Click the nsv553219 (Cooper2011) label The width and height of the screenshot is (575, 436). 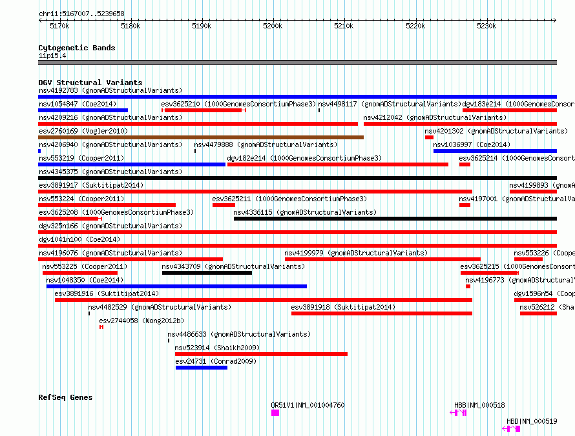click(x=81, y=158)
